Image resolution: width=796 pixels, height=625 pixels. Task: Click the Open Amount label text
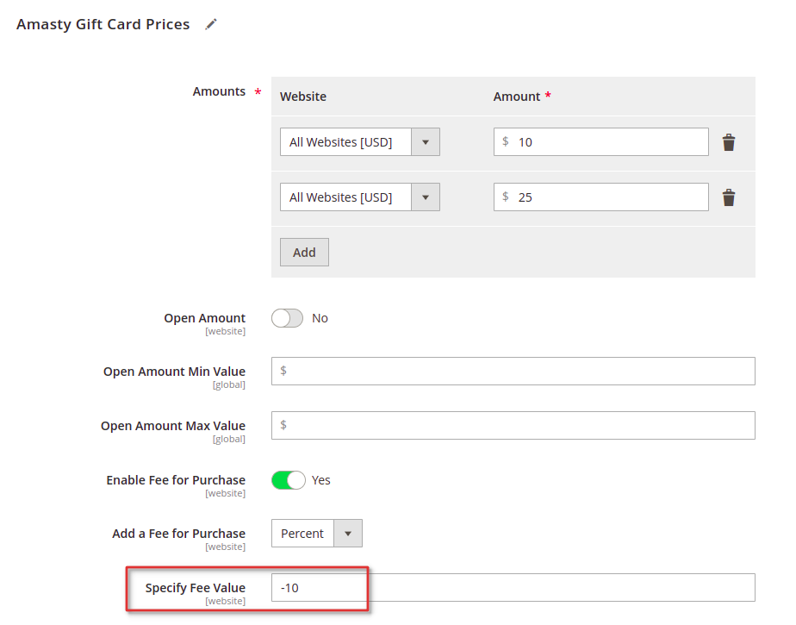tap(204, 318)
